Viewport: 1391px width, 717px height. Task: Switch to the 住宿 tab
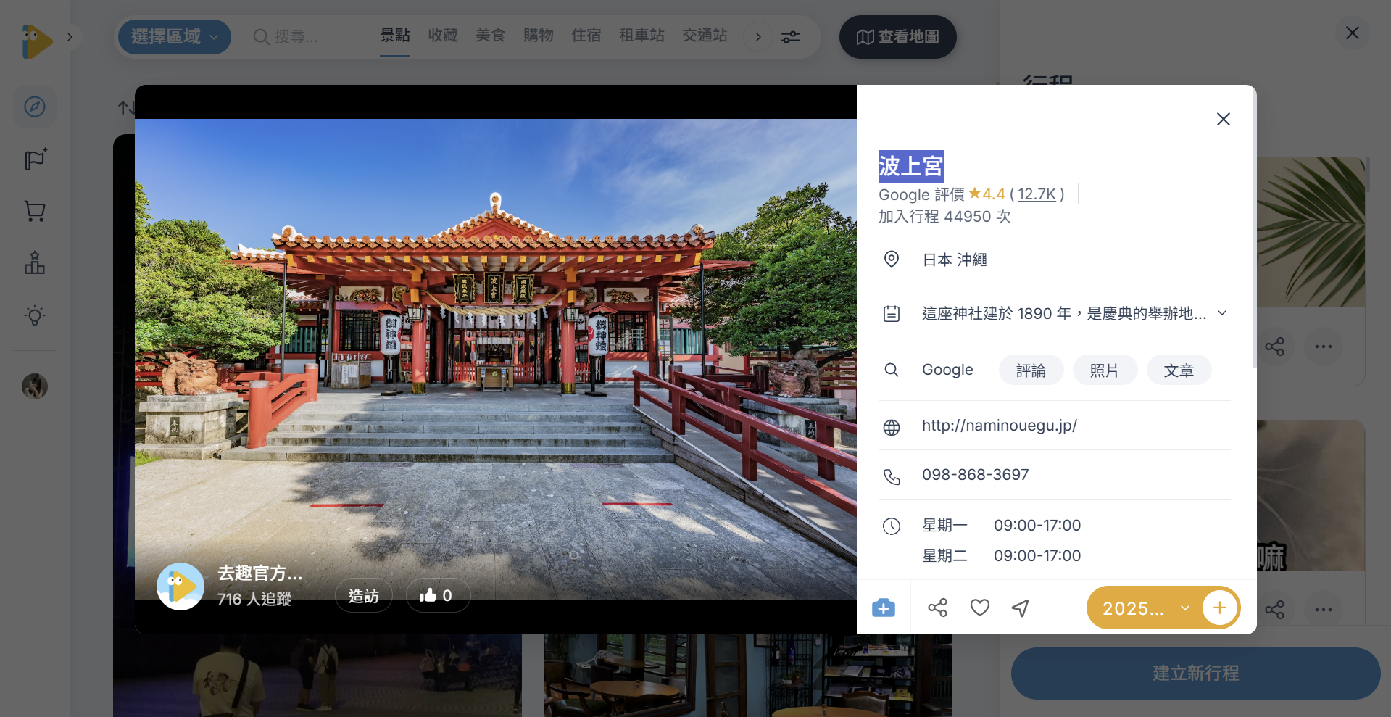tap(586, 36)
